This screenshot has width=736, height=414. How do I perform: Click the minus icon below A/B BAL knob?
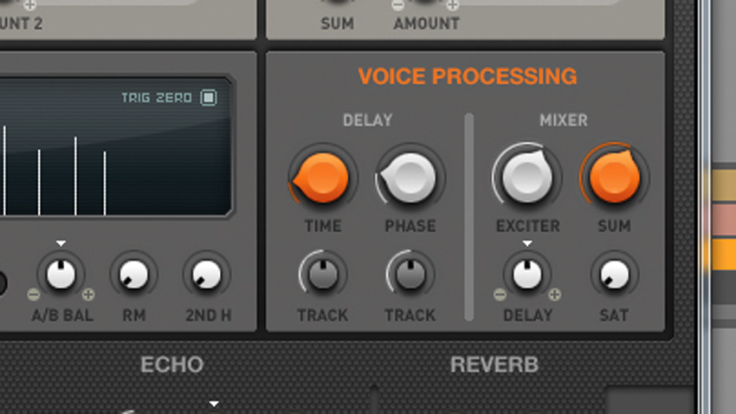click(x=33, y=294)
